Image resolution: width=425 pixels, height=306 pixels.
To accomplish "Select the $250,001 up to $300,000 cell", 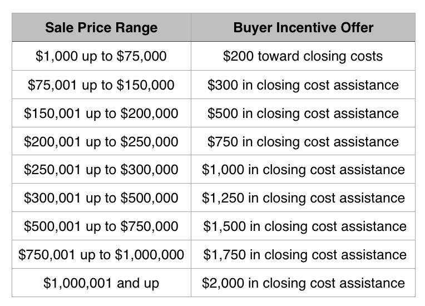I will click(101, 169).
